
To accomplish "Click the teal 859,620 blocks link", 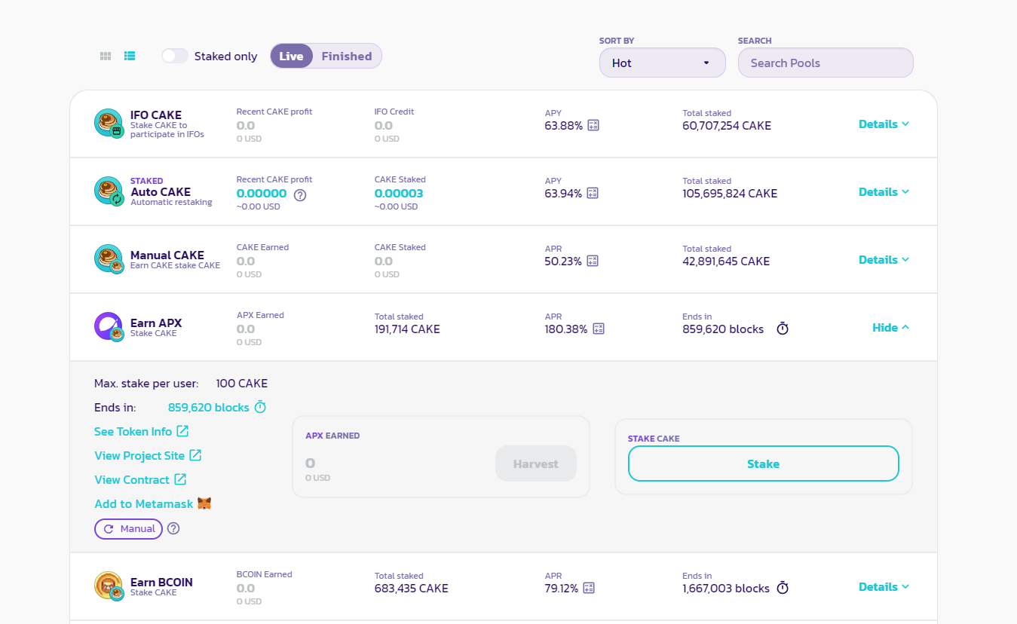I will pyautogui.click(x=208, y=407).
